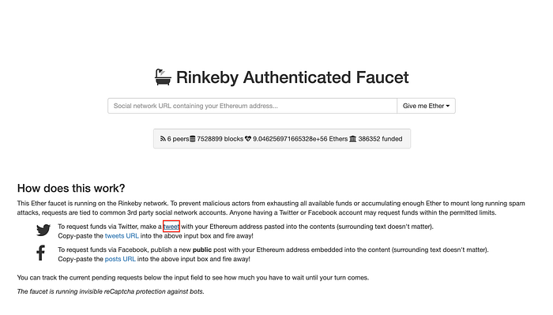Click the Rinkeby Authenticated Faucet heading
553x315 pixels.
292,77
